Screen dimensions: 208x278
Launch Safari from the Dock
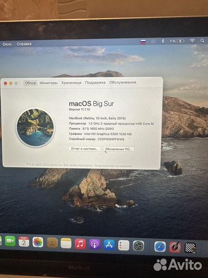(x=160, y=247)
